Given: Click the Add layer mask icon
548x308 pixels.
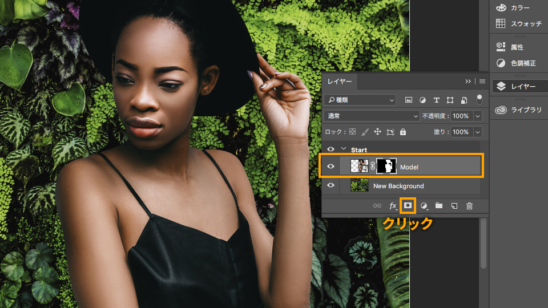Looking at the screenshot, I should tap(408, 205).
